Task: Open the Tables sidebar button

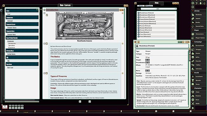Action: pos(198,65)
